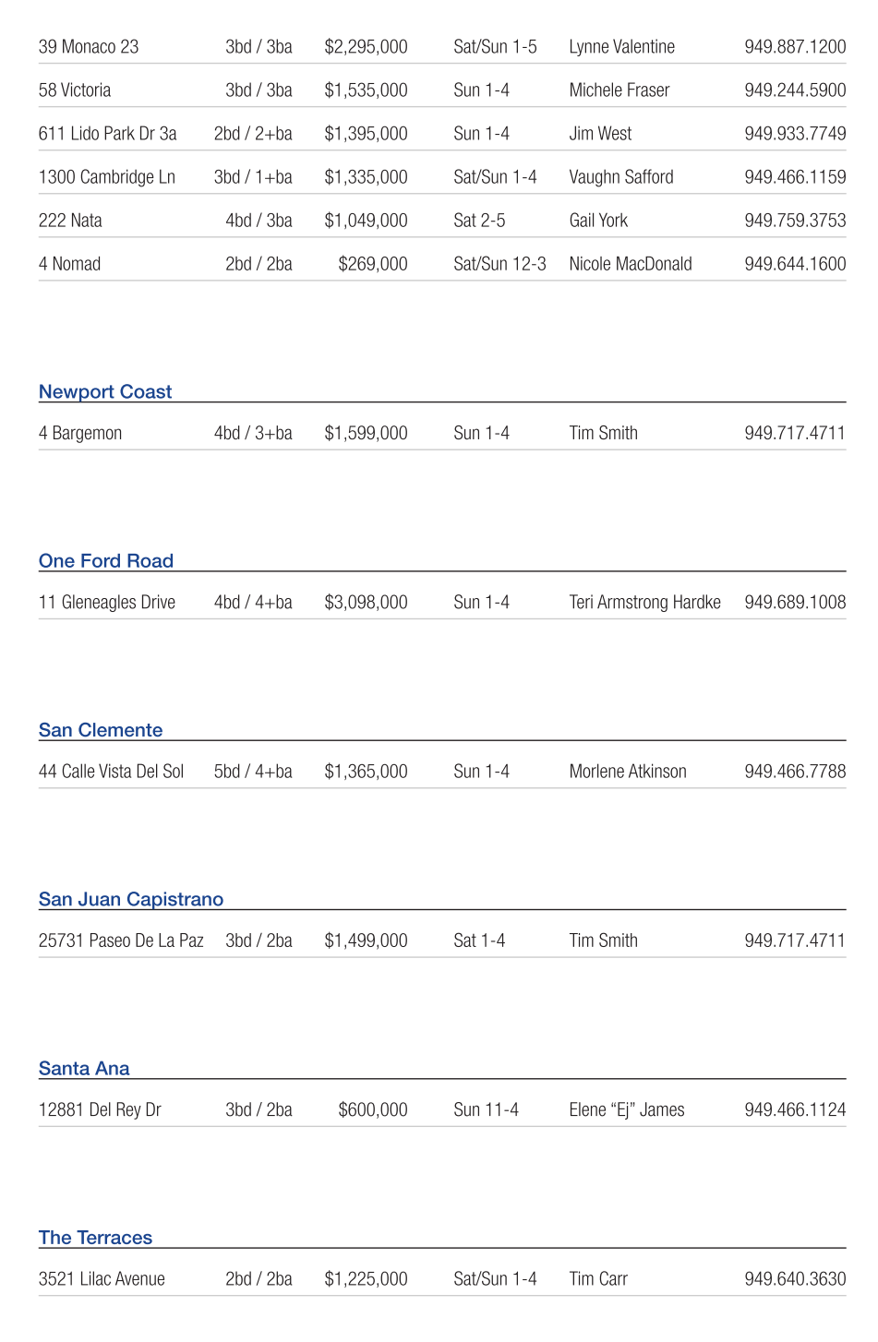Click Lynne Valentine's phone number 949.887.1200
Viewport: 878px width, 1342px height.
794,47
